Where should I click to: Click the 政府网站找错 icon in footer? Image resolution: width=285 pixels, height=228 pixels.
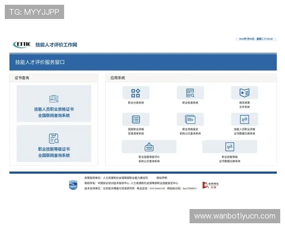pyautogui.click(x=210, y=185)
